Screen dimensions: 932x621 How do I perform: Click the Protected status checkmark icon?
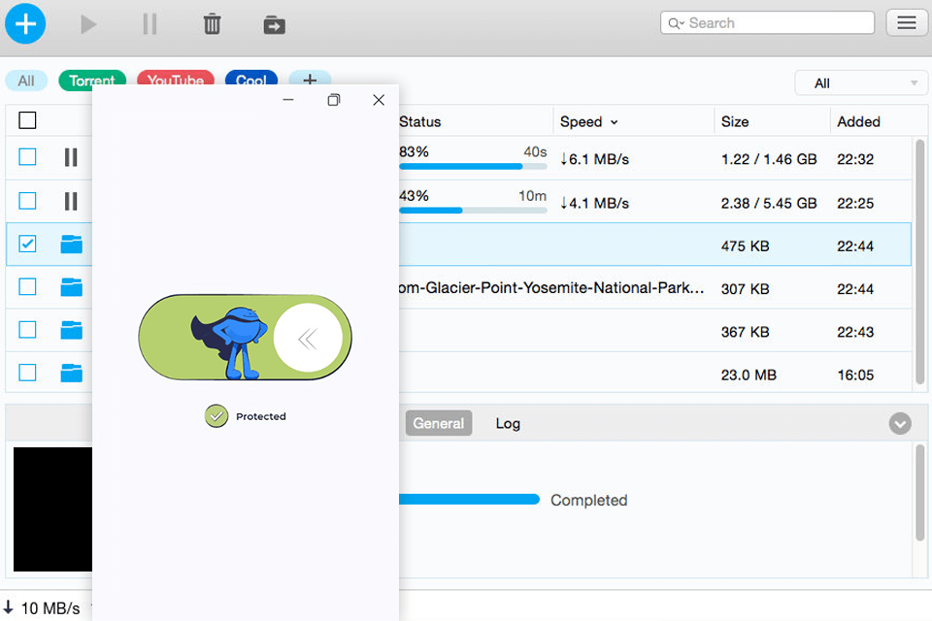point(216,416)
